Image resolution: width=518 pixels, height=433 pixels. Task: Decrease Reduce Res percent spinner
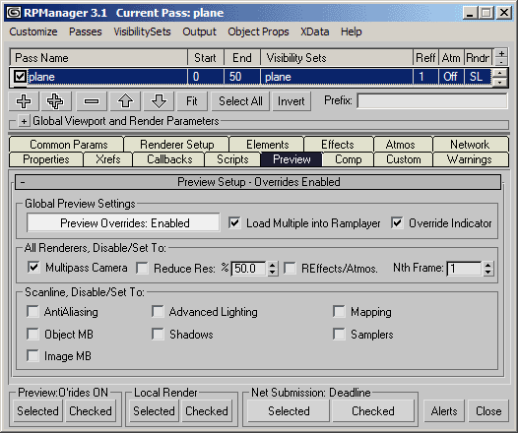coord(272,272)
